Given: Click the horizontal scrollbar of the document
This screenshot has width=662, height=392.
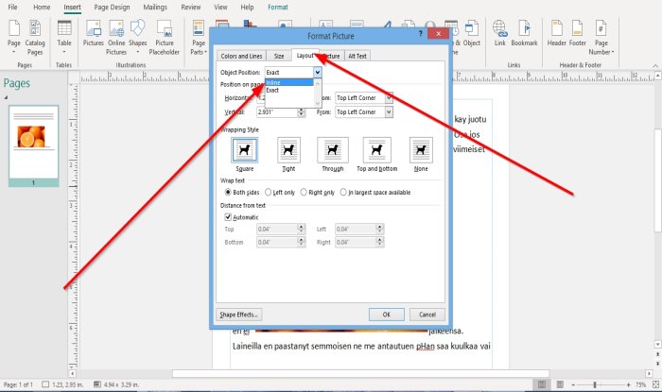Looking at the screenshot, I should [x=360, y=373].
